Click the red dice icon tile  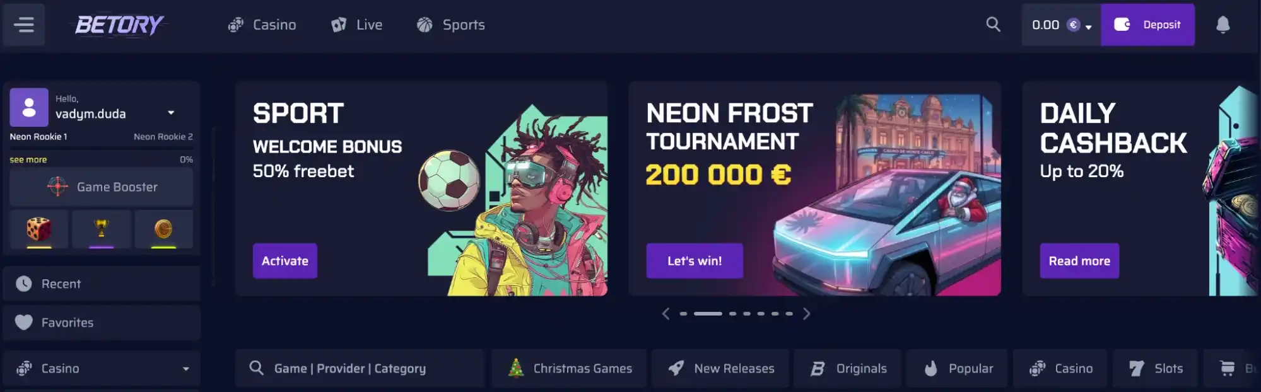point(39,229)
